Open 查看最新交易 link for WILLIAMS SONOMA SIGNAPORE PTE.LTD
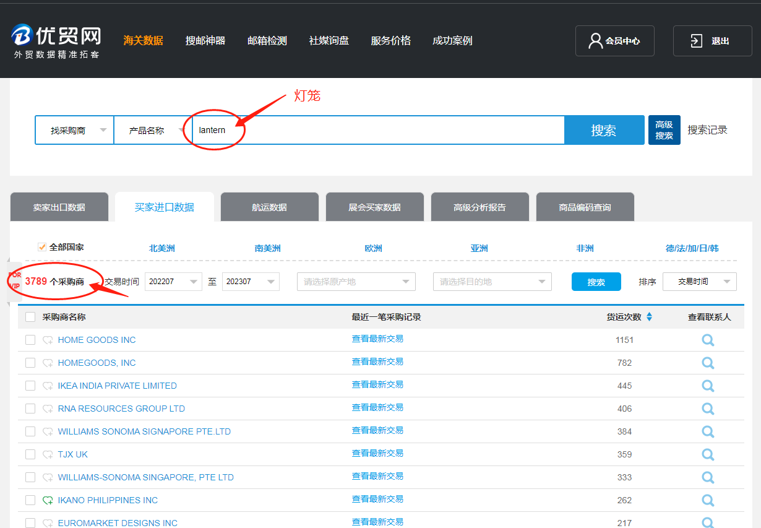This screenshot has height=528, width=761. 377,431
